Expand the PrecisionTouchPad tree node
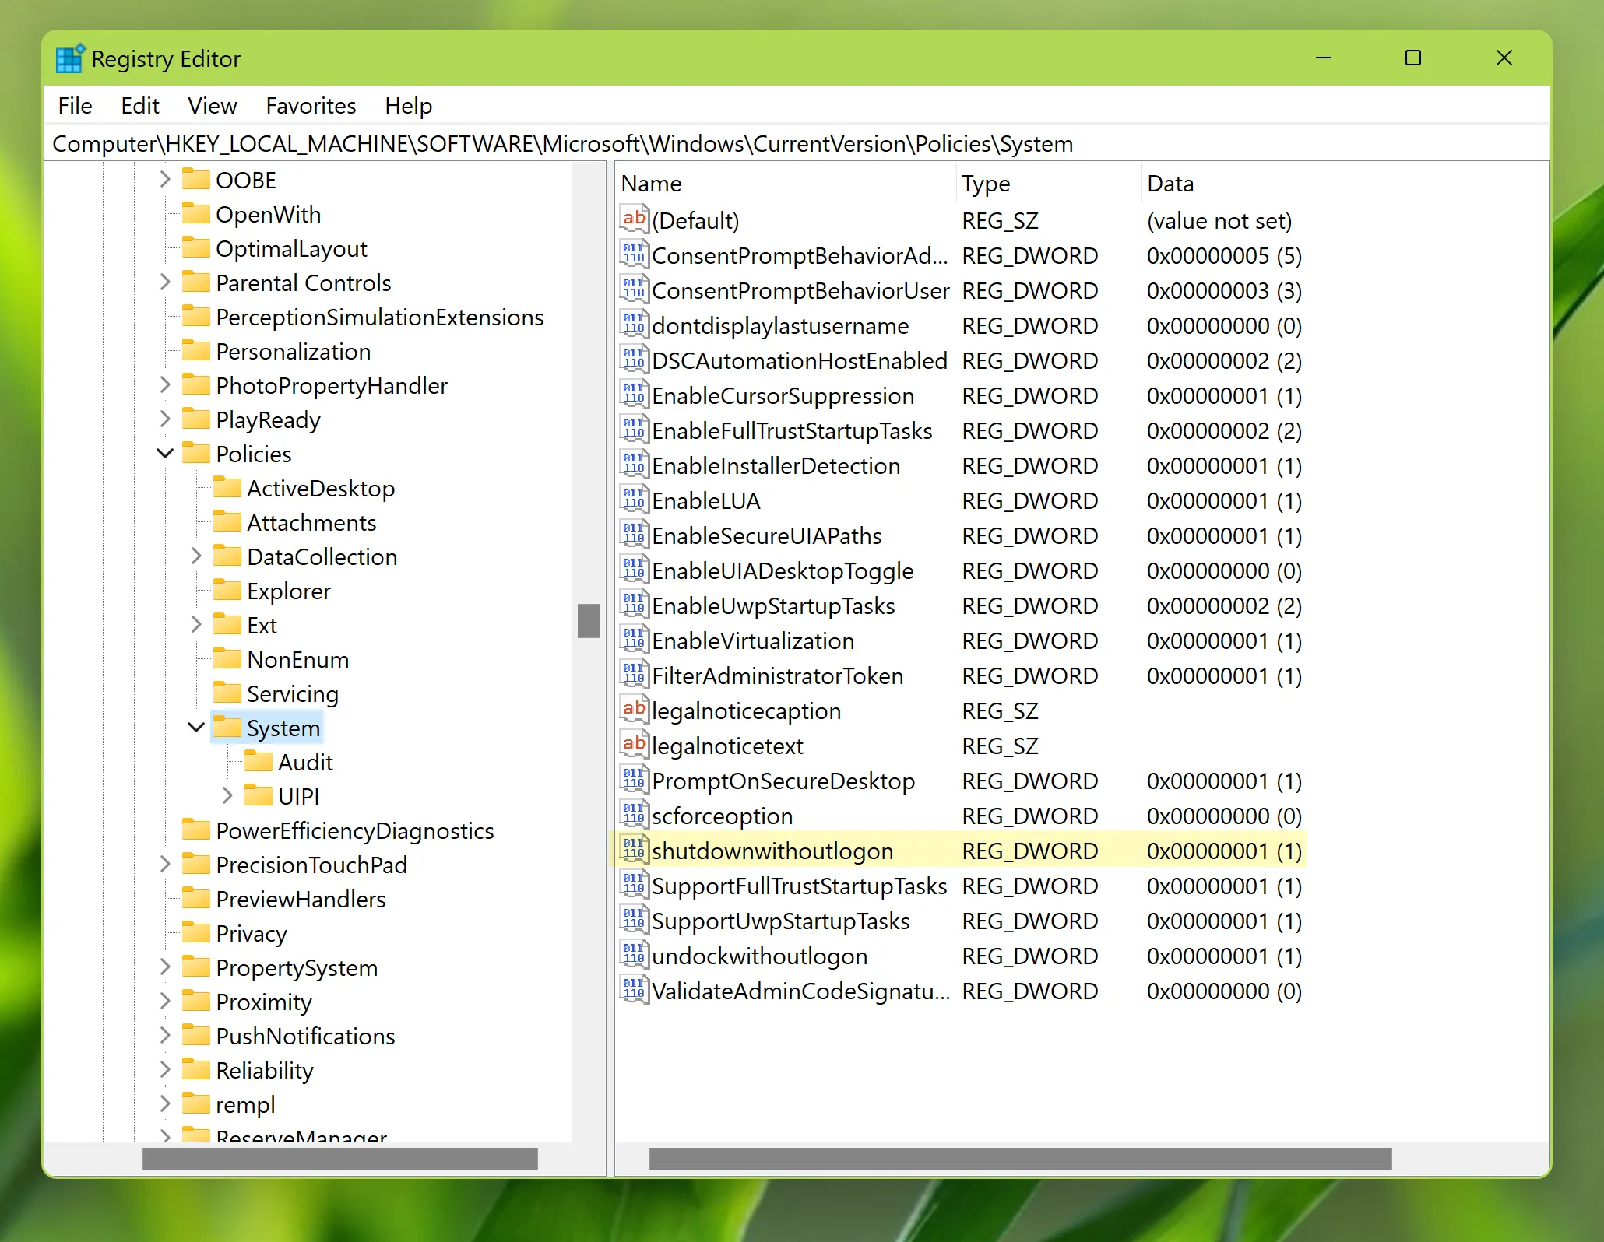 tap(165, 864)
